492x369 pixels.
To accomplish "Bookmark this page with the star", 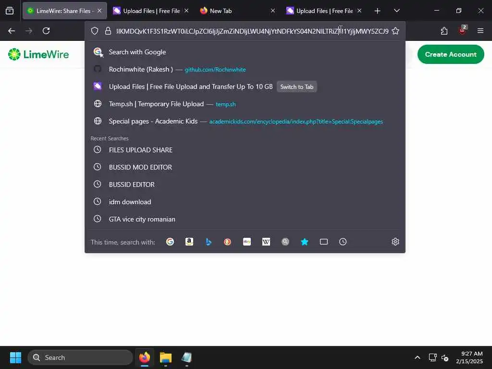I will click(395, 31).
